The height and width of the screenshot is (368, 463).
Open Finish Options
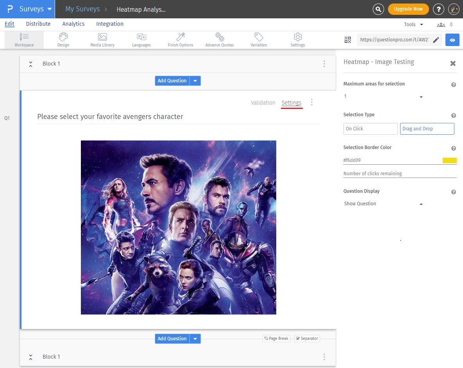tap(180, 39)
